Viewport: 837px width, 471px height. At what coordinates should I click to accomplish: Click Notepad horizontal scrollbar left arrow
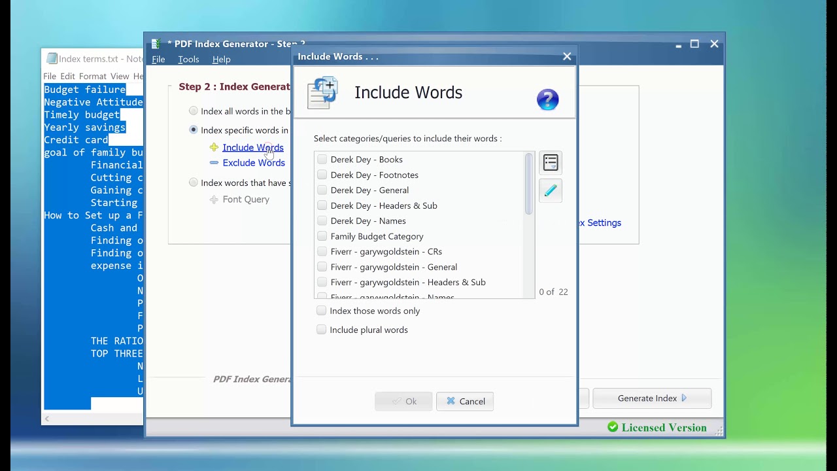pyautogui.click(x=47, y=418)
